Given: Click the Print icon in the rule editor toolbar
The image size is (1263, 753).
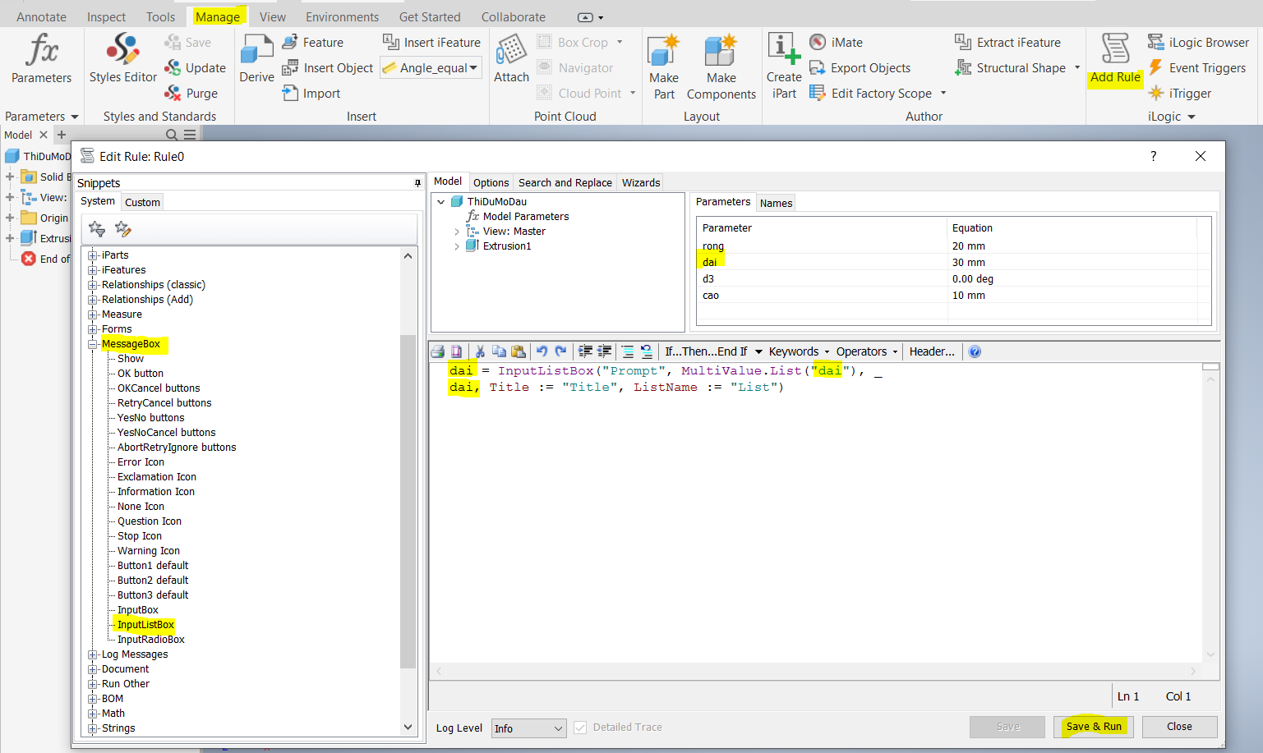Looking at the screenshot, I should point(438,351).
